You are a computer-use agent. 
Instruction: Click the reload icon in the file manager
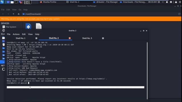(179, 14)
